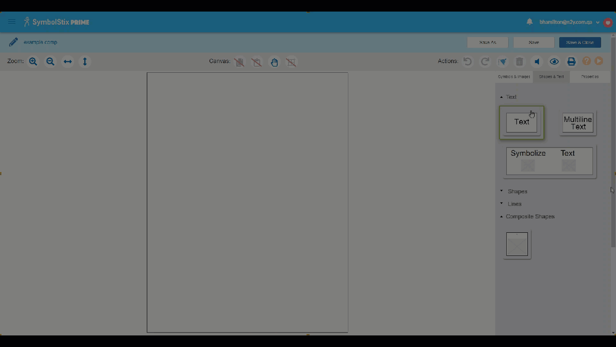The image size is (616, 347).
Task: Select the composite shape thumbnail
Action: pyautogui.click(x=517, y=244)
